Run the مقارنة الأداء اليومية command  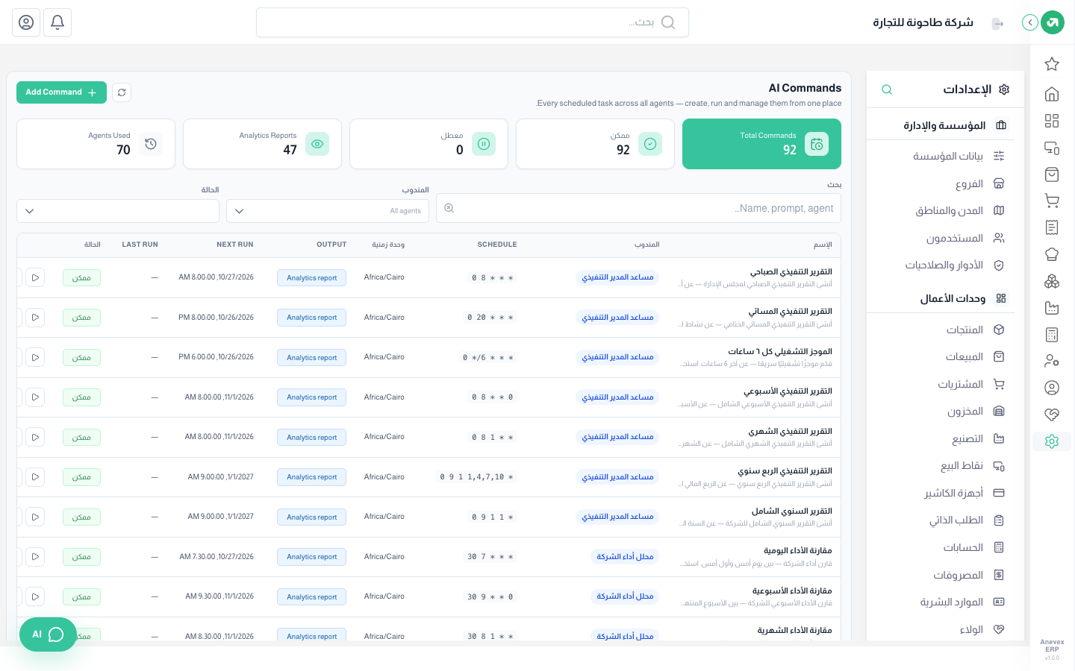pyautogui.click(x=35, y=556)
